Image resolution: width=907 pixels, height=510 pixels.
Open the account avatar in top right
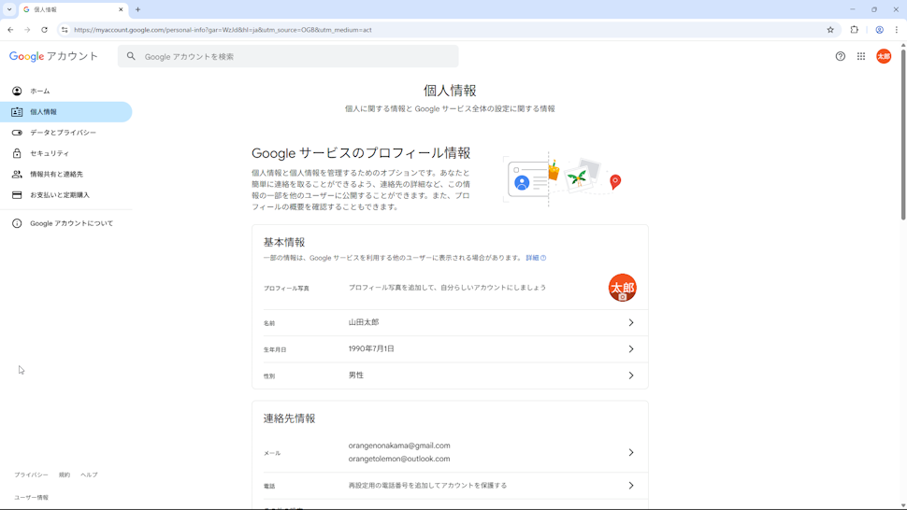(884, 56)
